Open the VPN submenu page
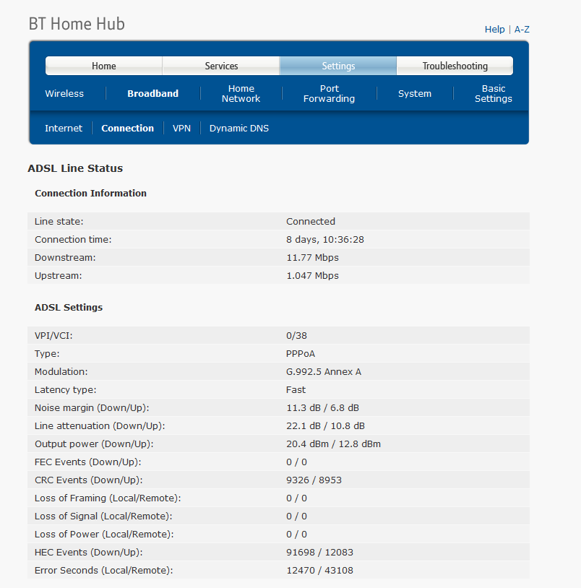The width and height of the screenshot is (581, 588). 181,129
